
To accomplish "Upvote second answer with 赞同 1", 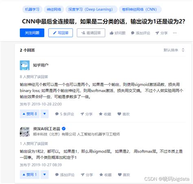I will tap(30, 175).
